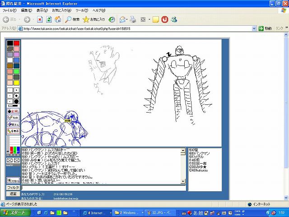Launch Internet Explorer from quick launch

46,213
